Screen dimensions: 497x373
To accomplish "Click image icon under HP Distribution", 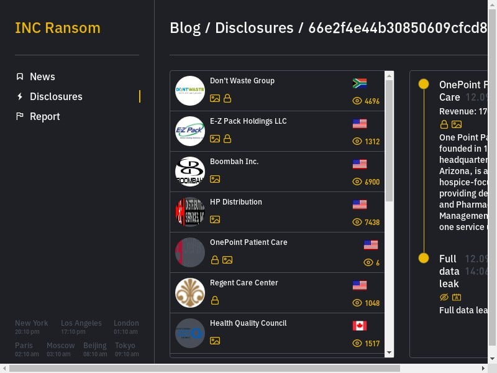I will 215,219.
